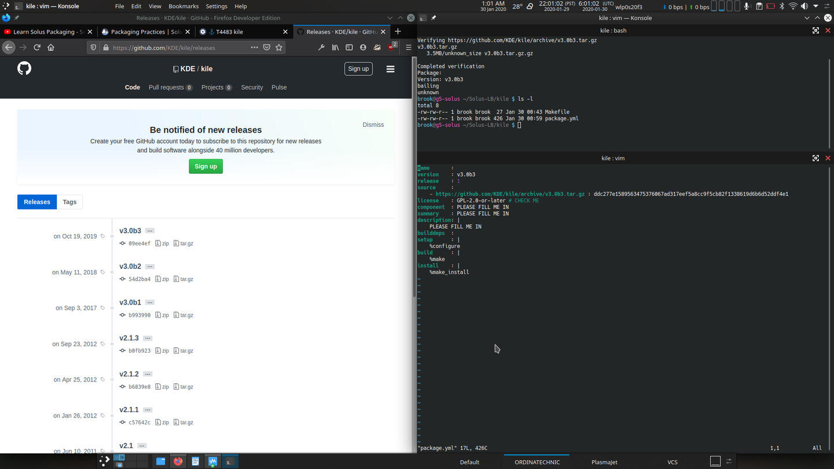Maximize the kile : vim terminal pane
This screenshot has width=834, height=469.
pyautogui.click(x=815, y=158)
